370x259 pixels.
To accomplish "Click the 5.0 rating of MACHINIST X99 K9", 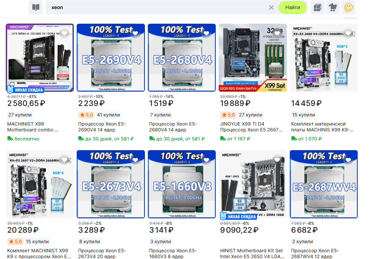I will click(x=15, y=241).
